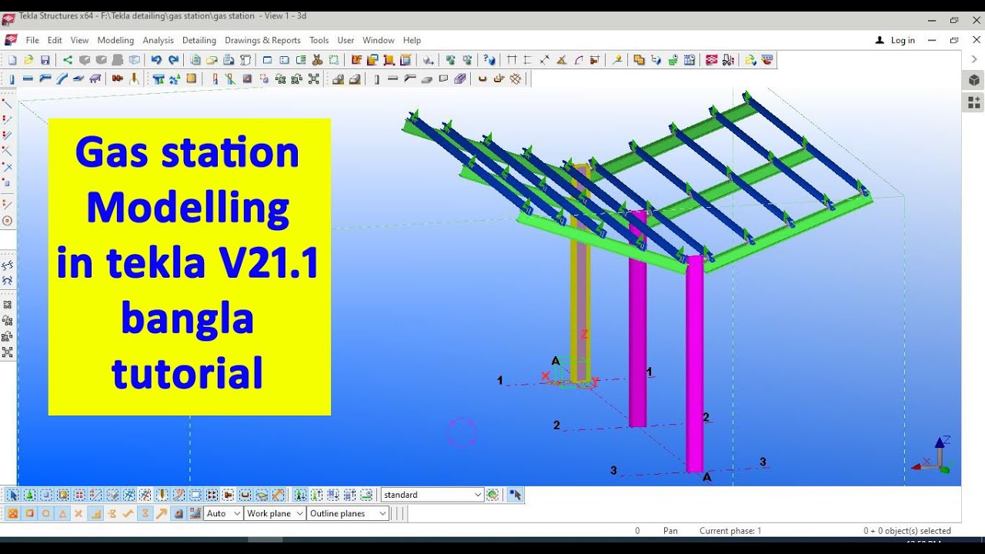The height and width of the screenshot is (554, 985).
Task: Toggle Snap to intersection points switch
Action: [x=78, y=513]
